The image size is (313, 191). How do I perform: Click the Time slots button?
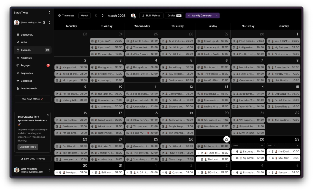(x=66, y=16)
